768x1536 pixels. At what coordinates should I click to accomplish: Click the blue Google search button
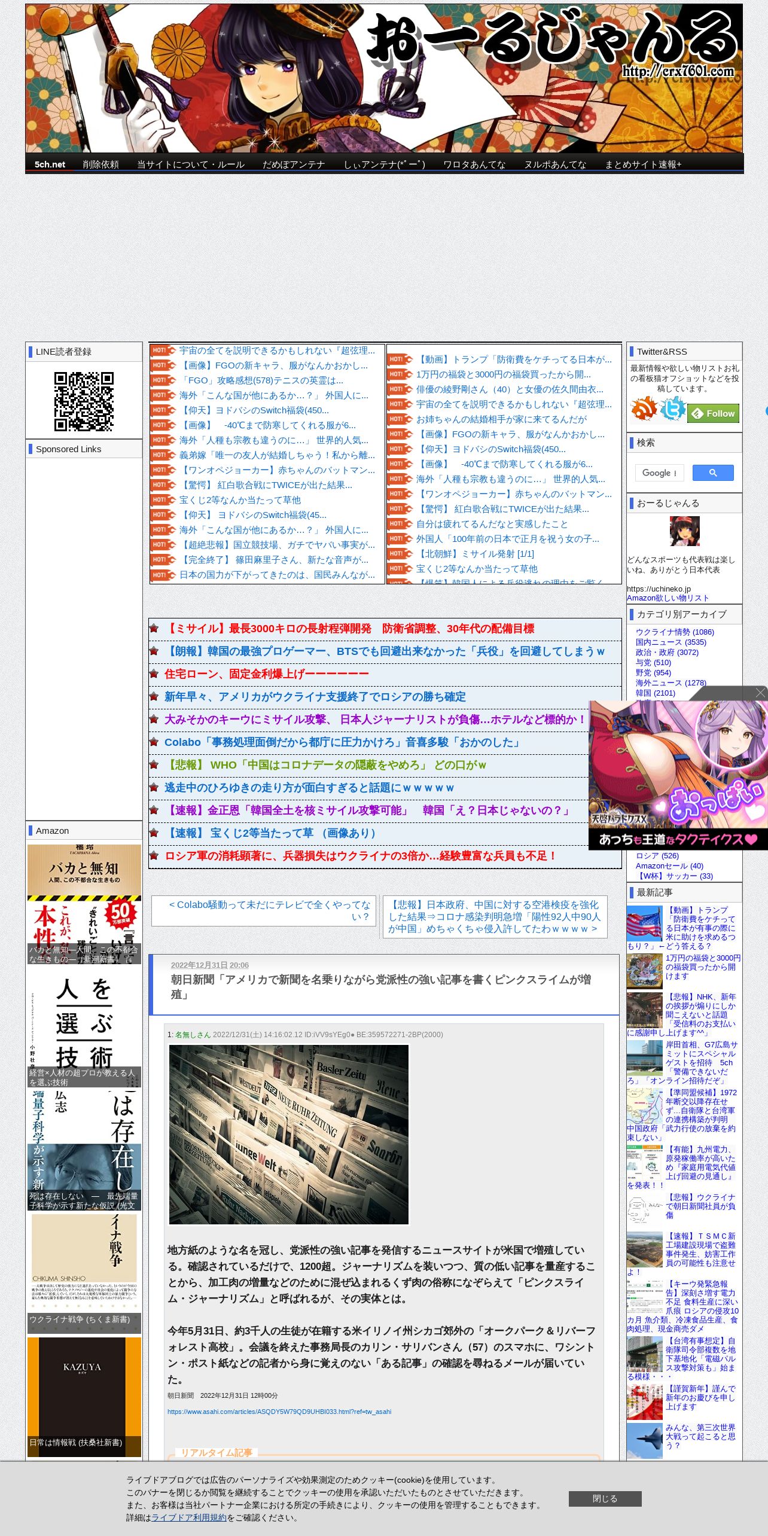click(713, 473)
